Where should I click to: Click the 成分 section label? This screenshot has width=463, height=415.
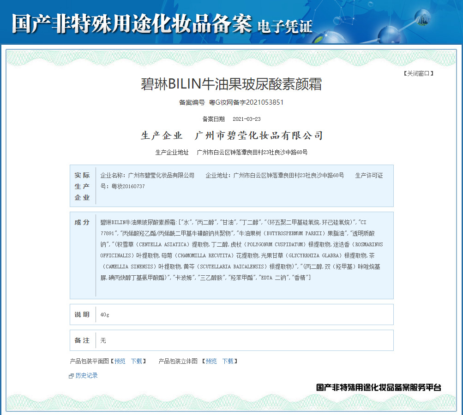coord(82,222)
